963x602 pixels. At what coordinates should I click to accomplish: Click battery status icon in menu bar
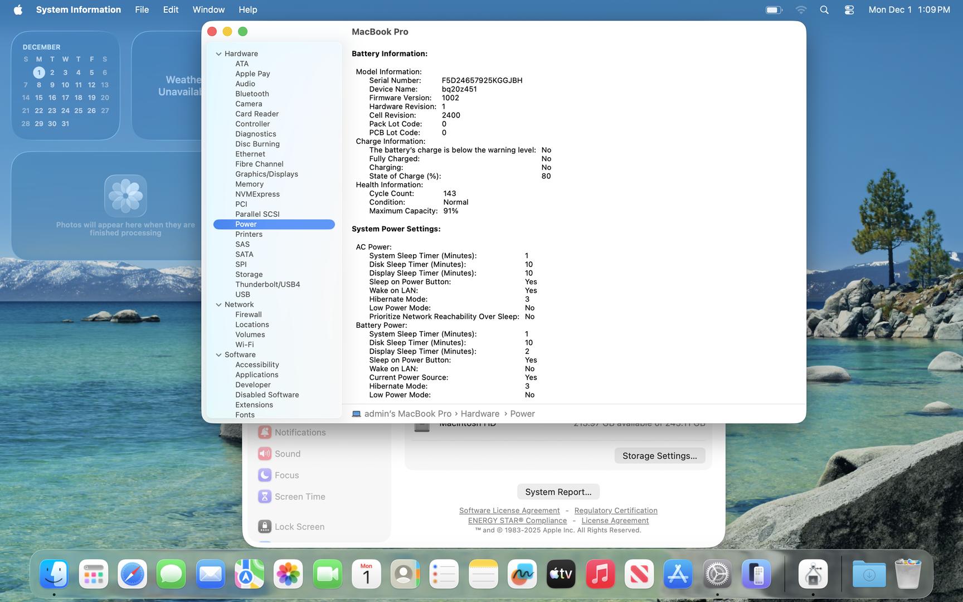click(774, 10)
